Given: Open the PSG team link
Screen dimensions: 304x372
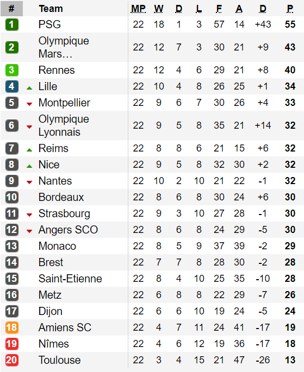Looking at the screenshot, I should 49,24.
